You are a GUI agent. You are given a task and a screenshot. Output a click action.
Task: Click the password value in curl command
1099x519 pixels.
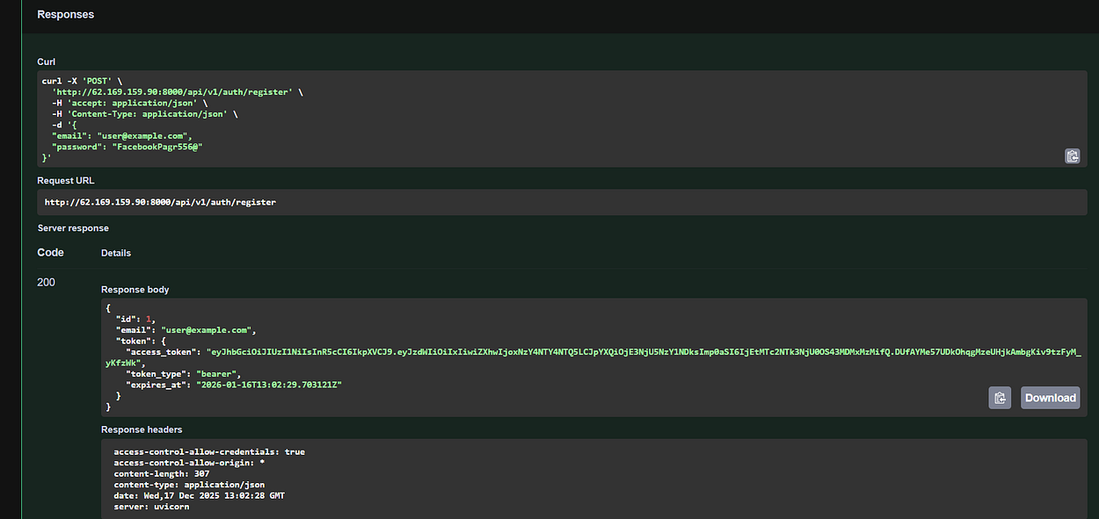[x=149, y=147]
